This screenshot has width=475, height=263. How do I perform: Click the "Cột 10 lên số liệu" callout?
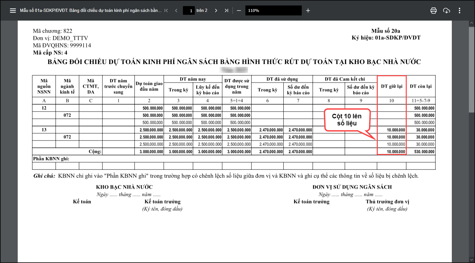point(347,120)
